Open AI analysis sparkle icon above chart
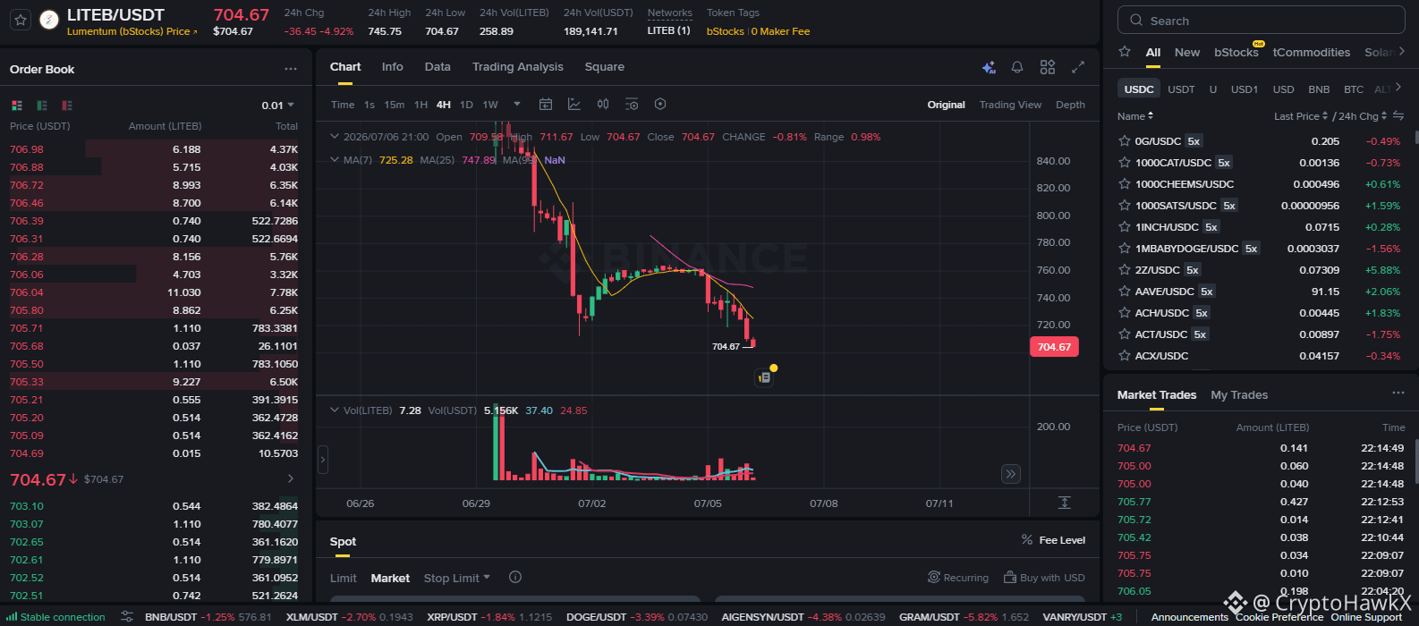This screenshot has width=1419, height=626. (x=989, y=67)
